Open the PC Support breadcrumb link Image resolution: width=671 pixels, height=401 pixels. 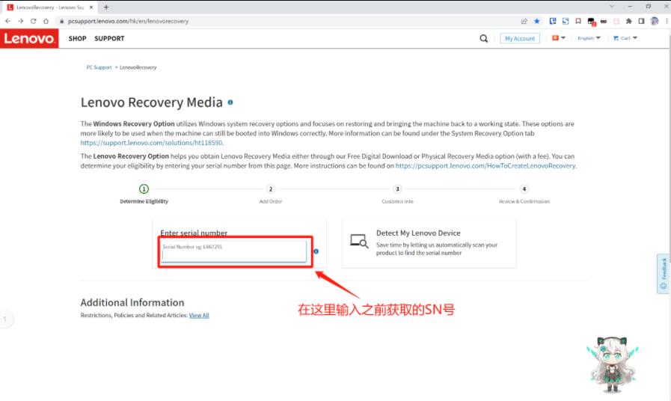pyautogui.click(x=99, y=67)
